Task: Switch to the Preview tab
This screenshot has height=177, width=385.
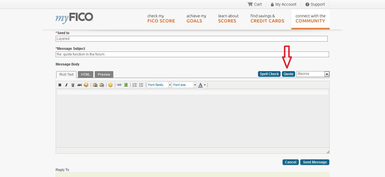Action: tap(104, 74)
